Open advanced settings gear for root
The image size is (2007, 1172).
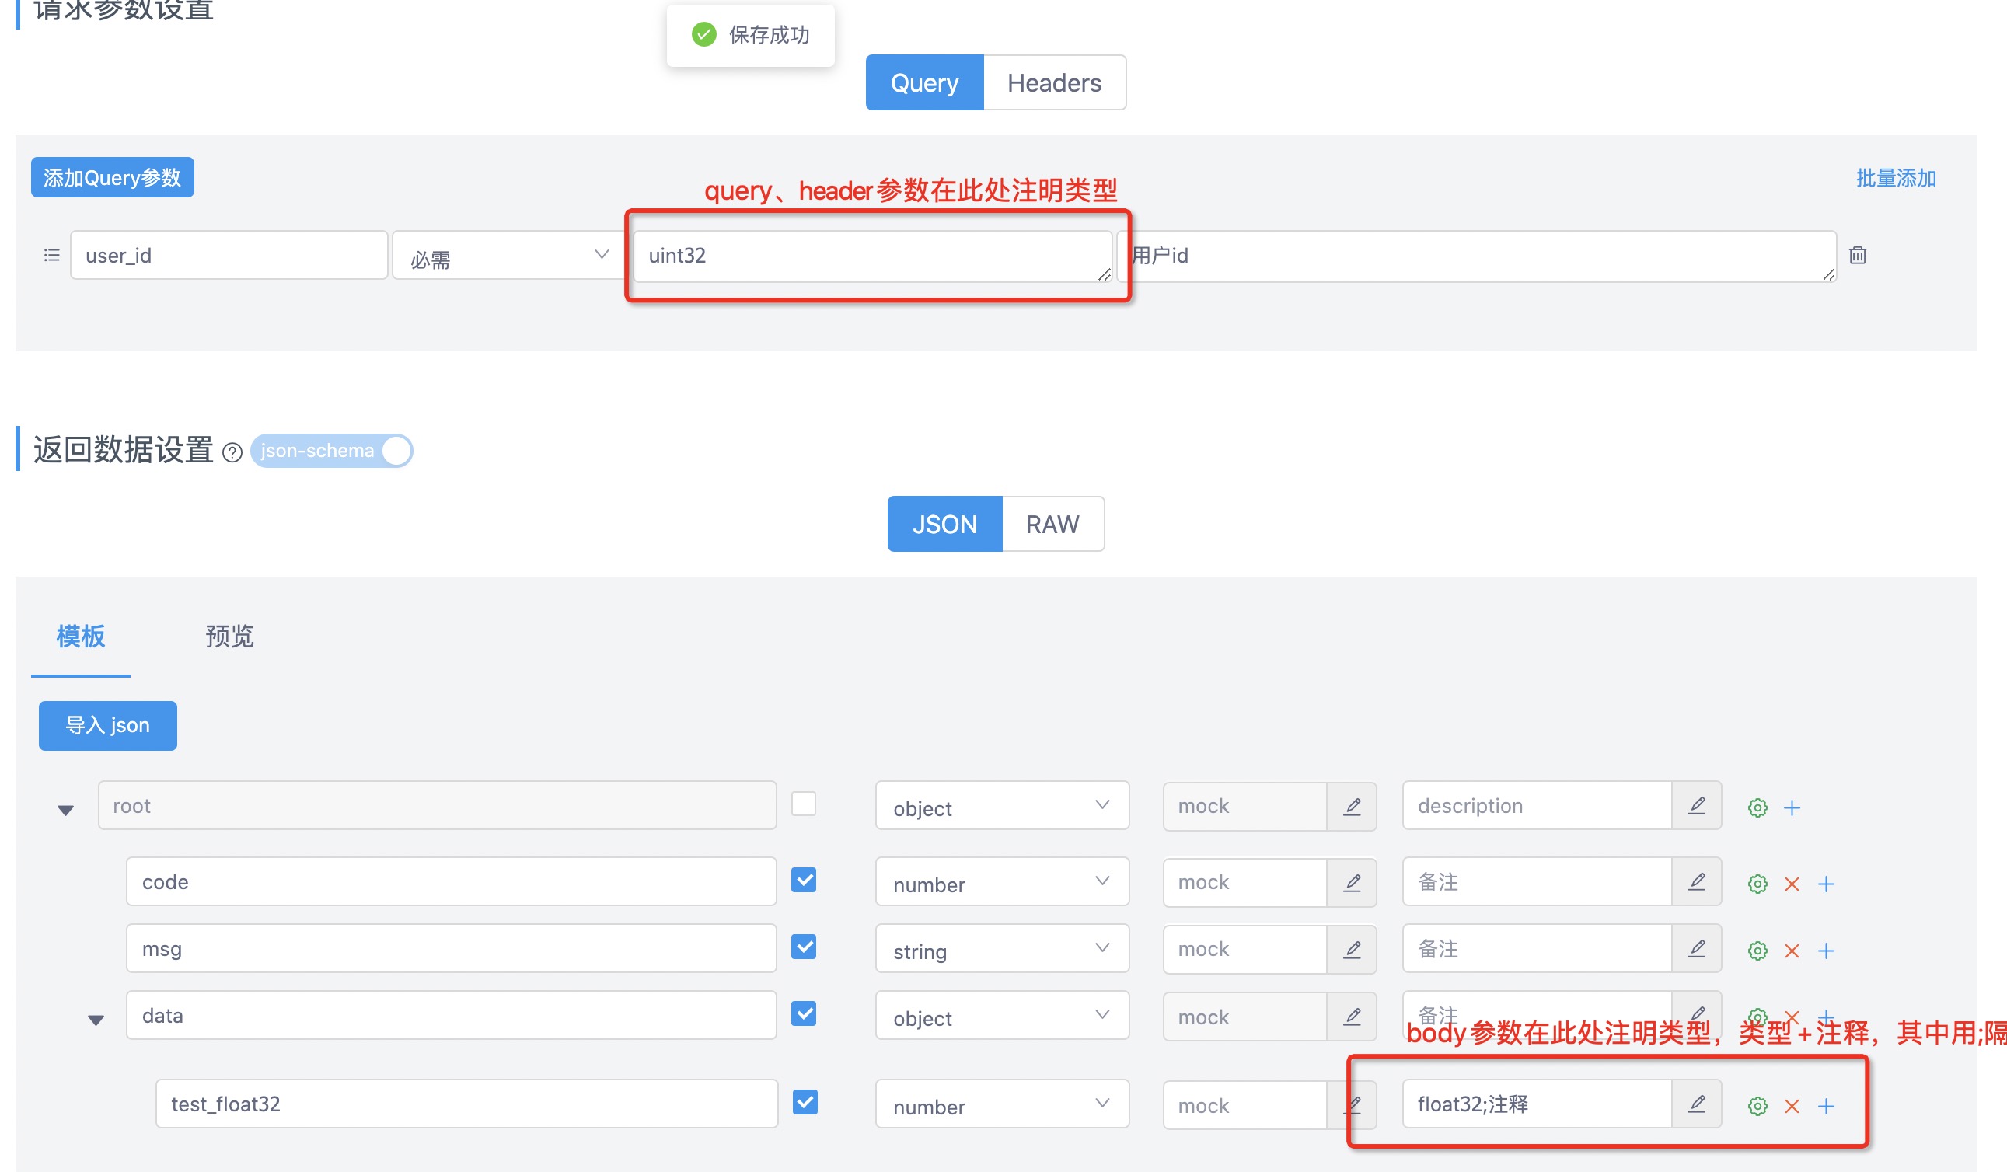[1757, 808]
